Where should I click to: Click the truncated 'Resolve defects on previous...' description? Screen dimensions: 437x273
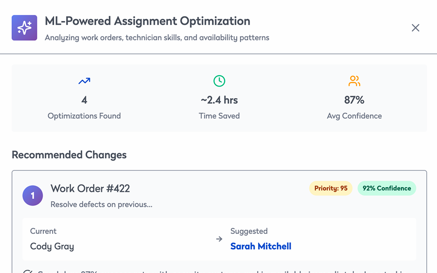101,204
